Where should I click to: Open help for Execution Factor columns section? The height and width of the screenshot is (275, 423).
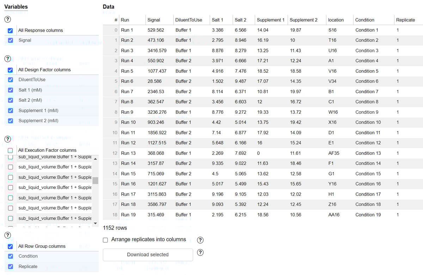pyautogui.click(x=8, y=139)
